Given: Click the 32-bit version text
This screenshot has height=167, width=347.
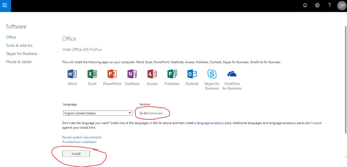Looking at the screenshot, I should pos(144,113).
